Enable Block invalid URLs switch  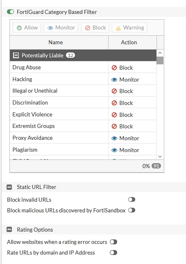[132, 200]
